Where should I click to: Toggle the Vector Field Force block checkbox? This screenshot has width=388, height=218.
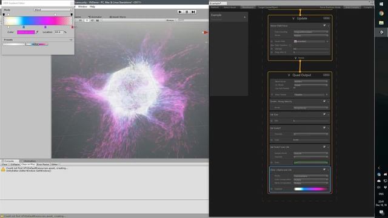click(x=324, y=25)
